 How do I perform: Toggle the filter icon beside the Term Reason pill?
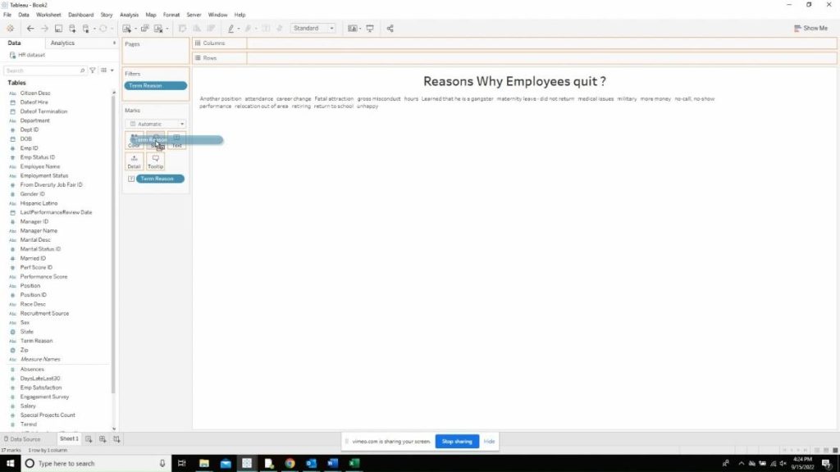click(x=133, y=179)
